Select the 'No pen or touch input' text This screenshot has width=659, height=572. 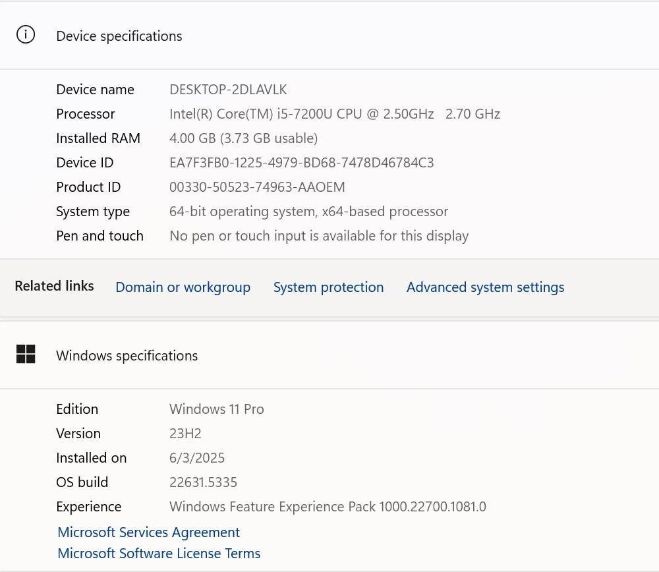coord(319,236)
